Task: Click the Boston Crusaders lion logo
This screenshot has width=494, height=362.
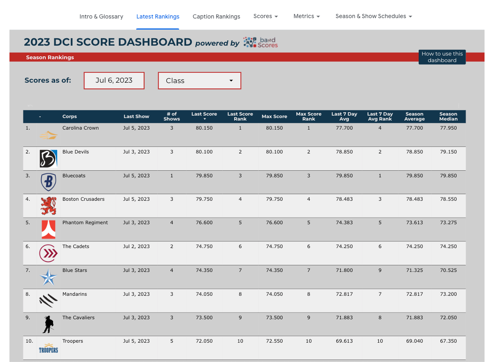Action: pos(48,206)
